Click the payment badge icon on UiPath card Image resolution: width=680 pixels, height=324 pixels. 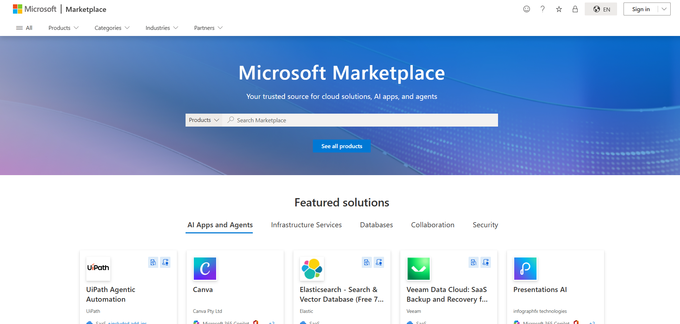(153, 263)
